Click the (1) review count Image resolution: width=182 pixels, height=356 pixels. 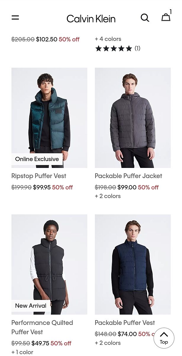pos(137,48)
